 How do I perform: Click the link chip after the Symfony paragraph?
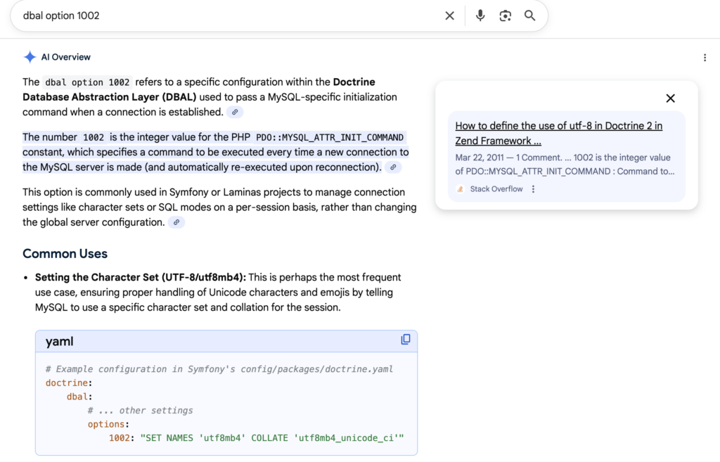[176, 222]
